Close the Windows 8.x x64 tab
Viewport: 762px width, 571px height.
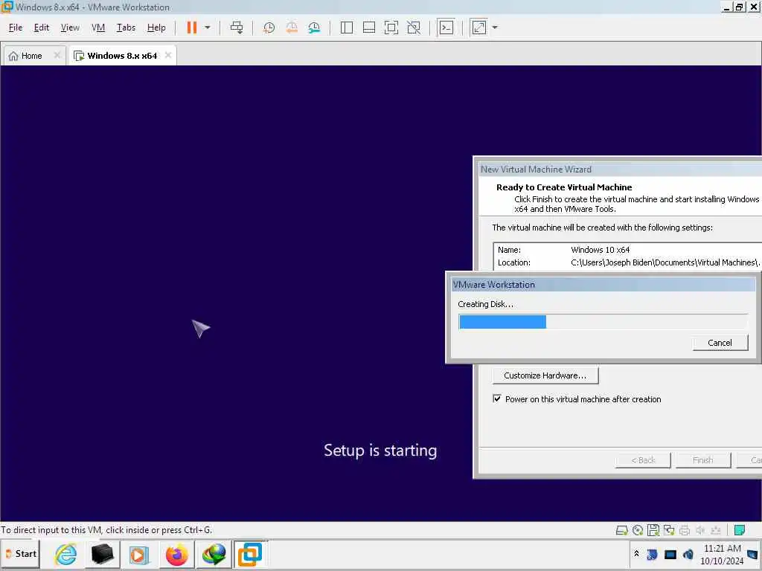tap(168, 55)
